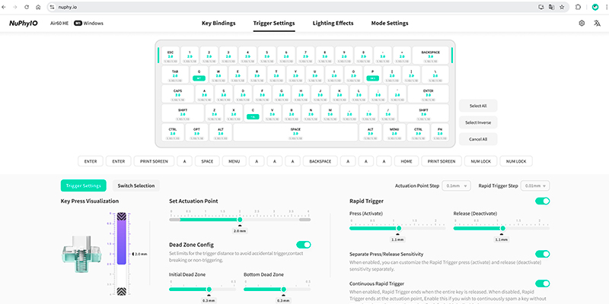609x304 pixels.
Task: Select the ESC key on keyboard layout
Action: click(171, 56)
